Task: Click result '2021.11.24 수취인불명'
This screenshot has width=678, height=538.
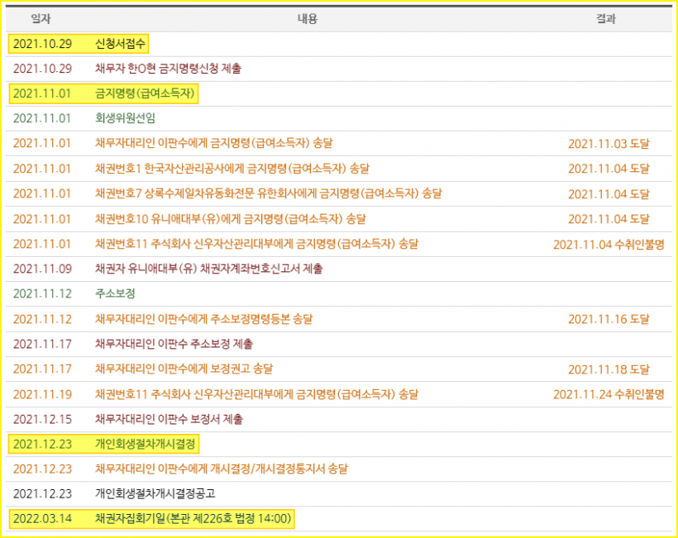Action: click(609, 394)
